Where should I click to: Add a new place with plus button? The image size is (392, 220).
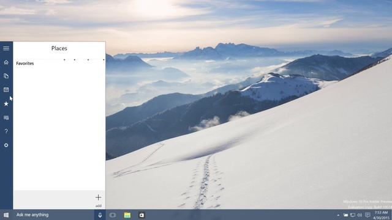coord(98,197)
